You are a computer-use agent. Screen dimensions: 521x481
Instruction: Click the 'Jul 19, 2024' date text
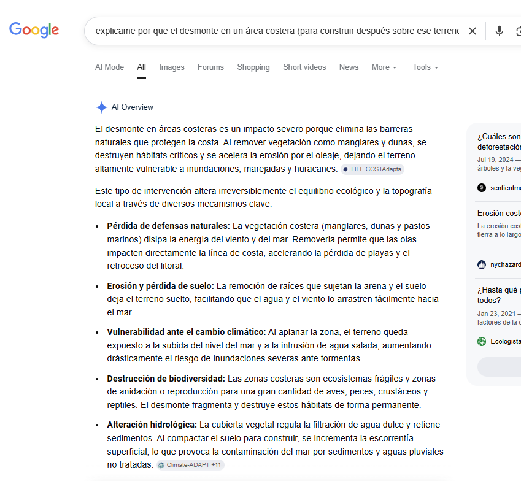pos(495,160)
